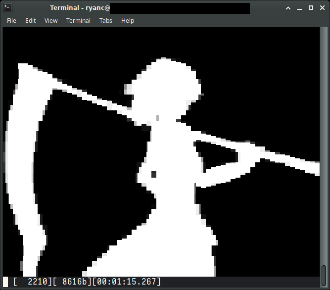Viewport: 330px width, 290px height.
Task: Minimize the Terminal window
Action: tap(299, 8)
